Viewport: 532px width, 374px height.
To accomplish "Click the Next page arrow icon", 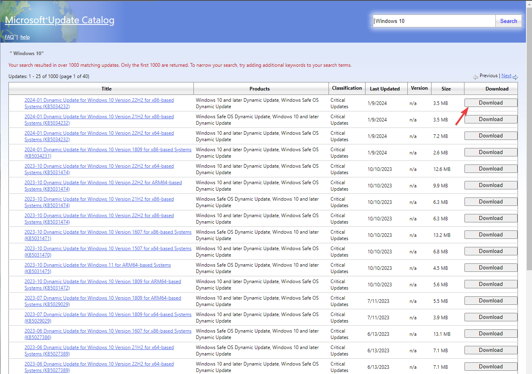I will 515,77.
